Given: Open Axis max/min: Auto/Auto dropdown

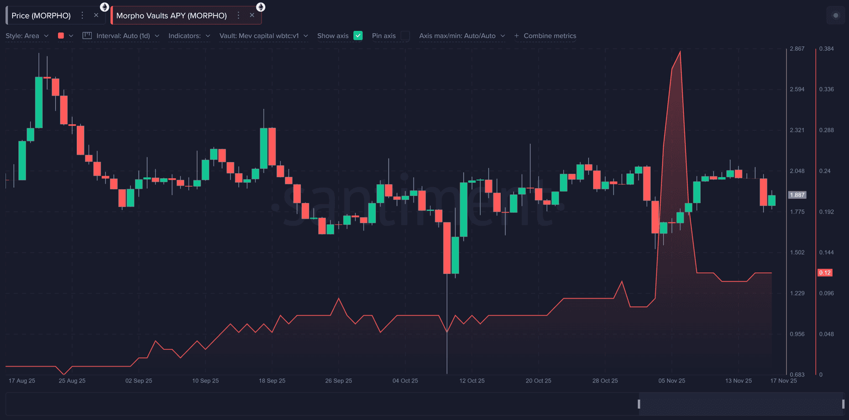Looking at the screenshot, I should pos(462,36).
